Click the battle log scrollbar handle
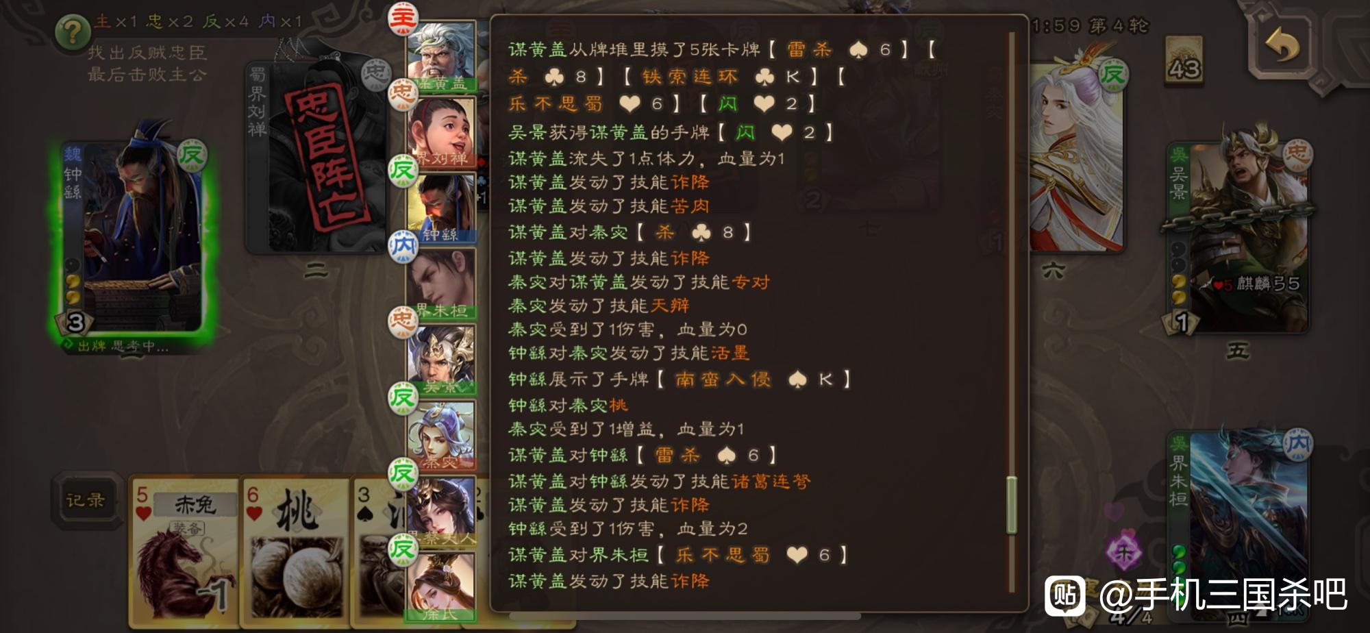Viewport: 1370px width, 633px height. coord(1011,505)
